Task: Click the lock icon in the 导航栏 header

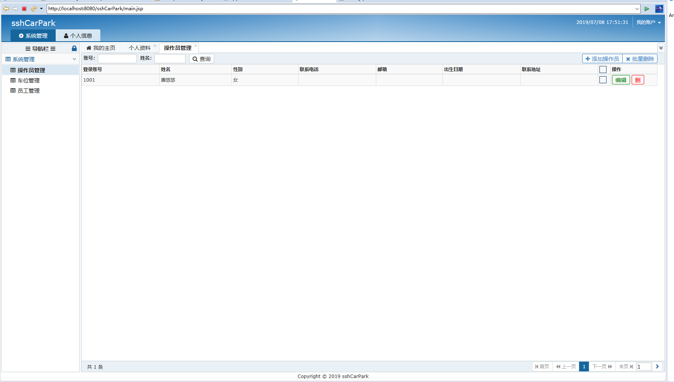Action: pyautogui.click(x=74, y=48)
